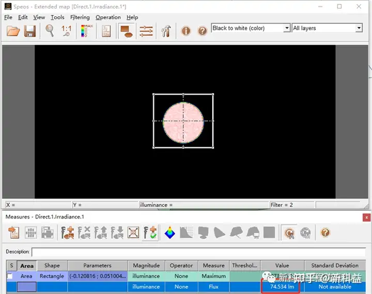Show the 3D surface view icon
This screenshot has width=372, height=294.
pos(170,233)
